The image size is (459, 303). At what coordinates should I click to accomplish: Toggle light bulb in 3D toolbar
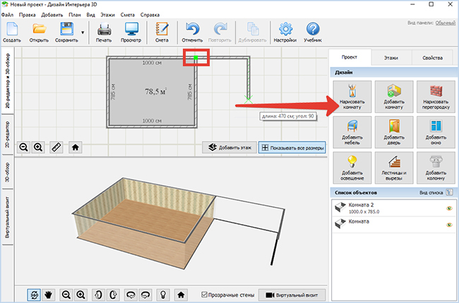[163, 295]
